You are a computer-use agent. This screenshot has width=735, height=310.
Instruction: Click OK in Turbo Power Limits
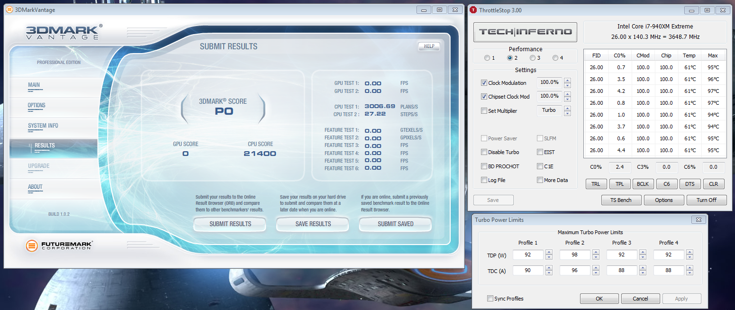599,299
